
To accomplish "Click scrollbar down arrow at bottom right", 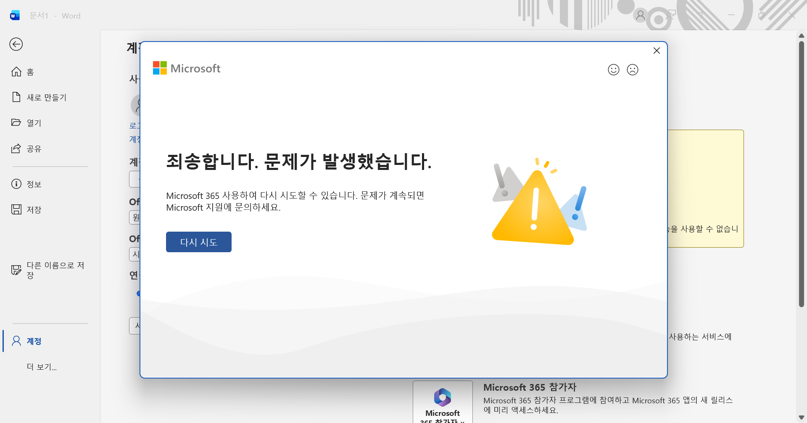I will [801, 418].
